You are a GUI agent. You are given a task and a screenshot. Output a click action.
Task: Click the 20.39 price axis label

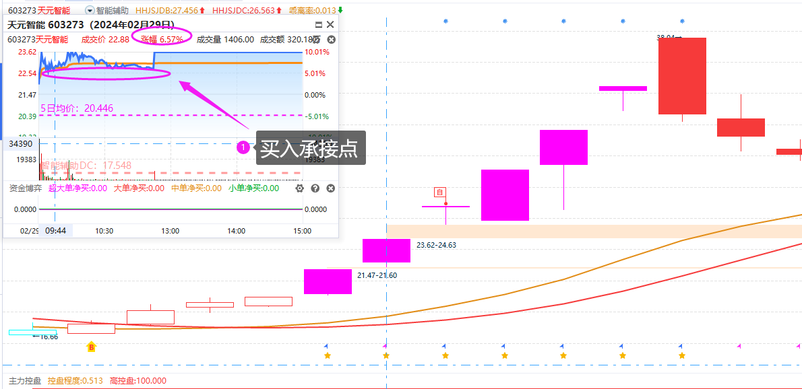26,116
